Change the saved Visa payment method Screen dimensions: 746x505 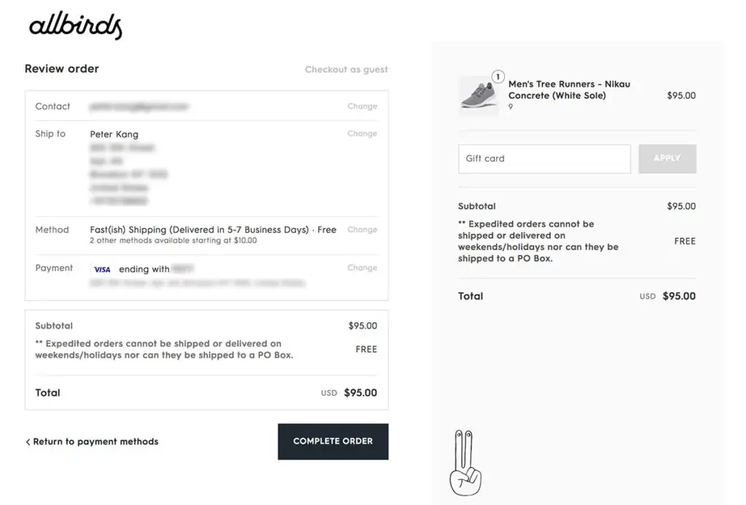[362, 267]
